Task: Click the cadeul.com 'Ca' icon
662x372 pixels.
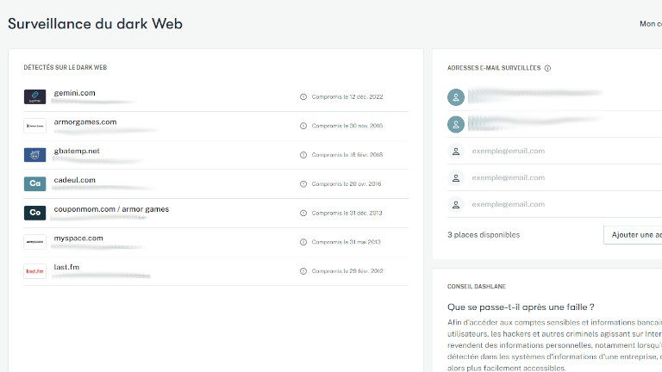Action: pos(34,184)
